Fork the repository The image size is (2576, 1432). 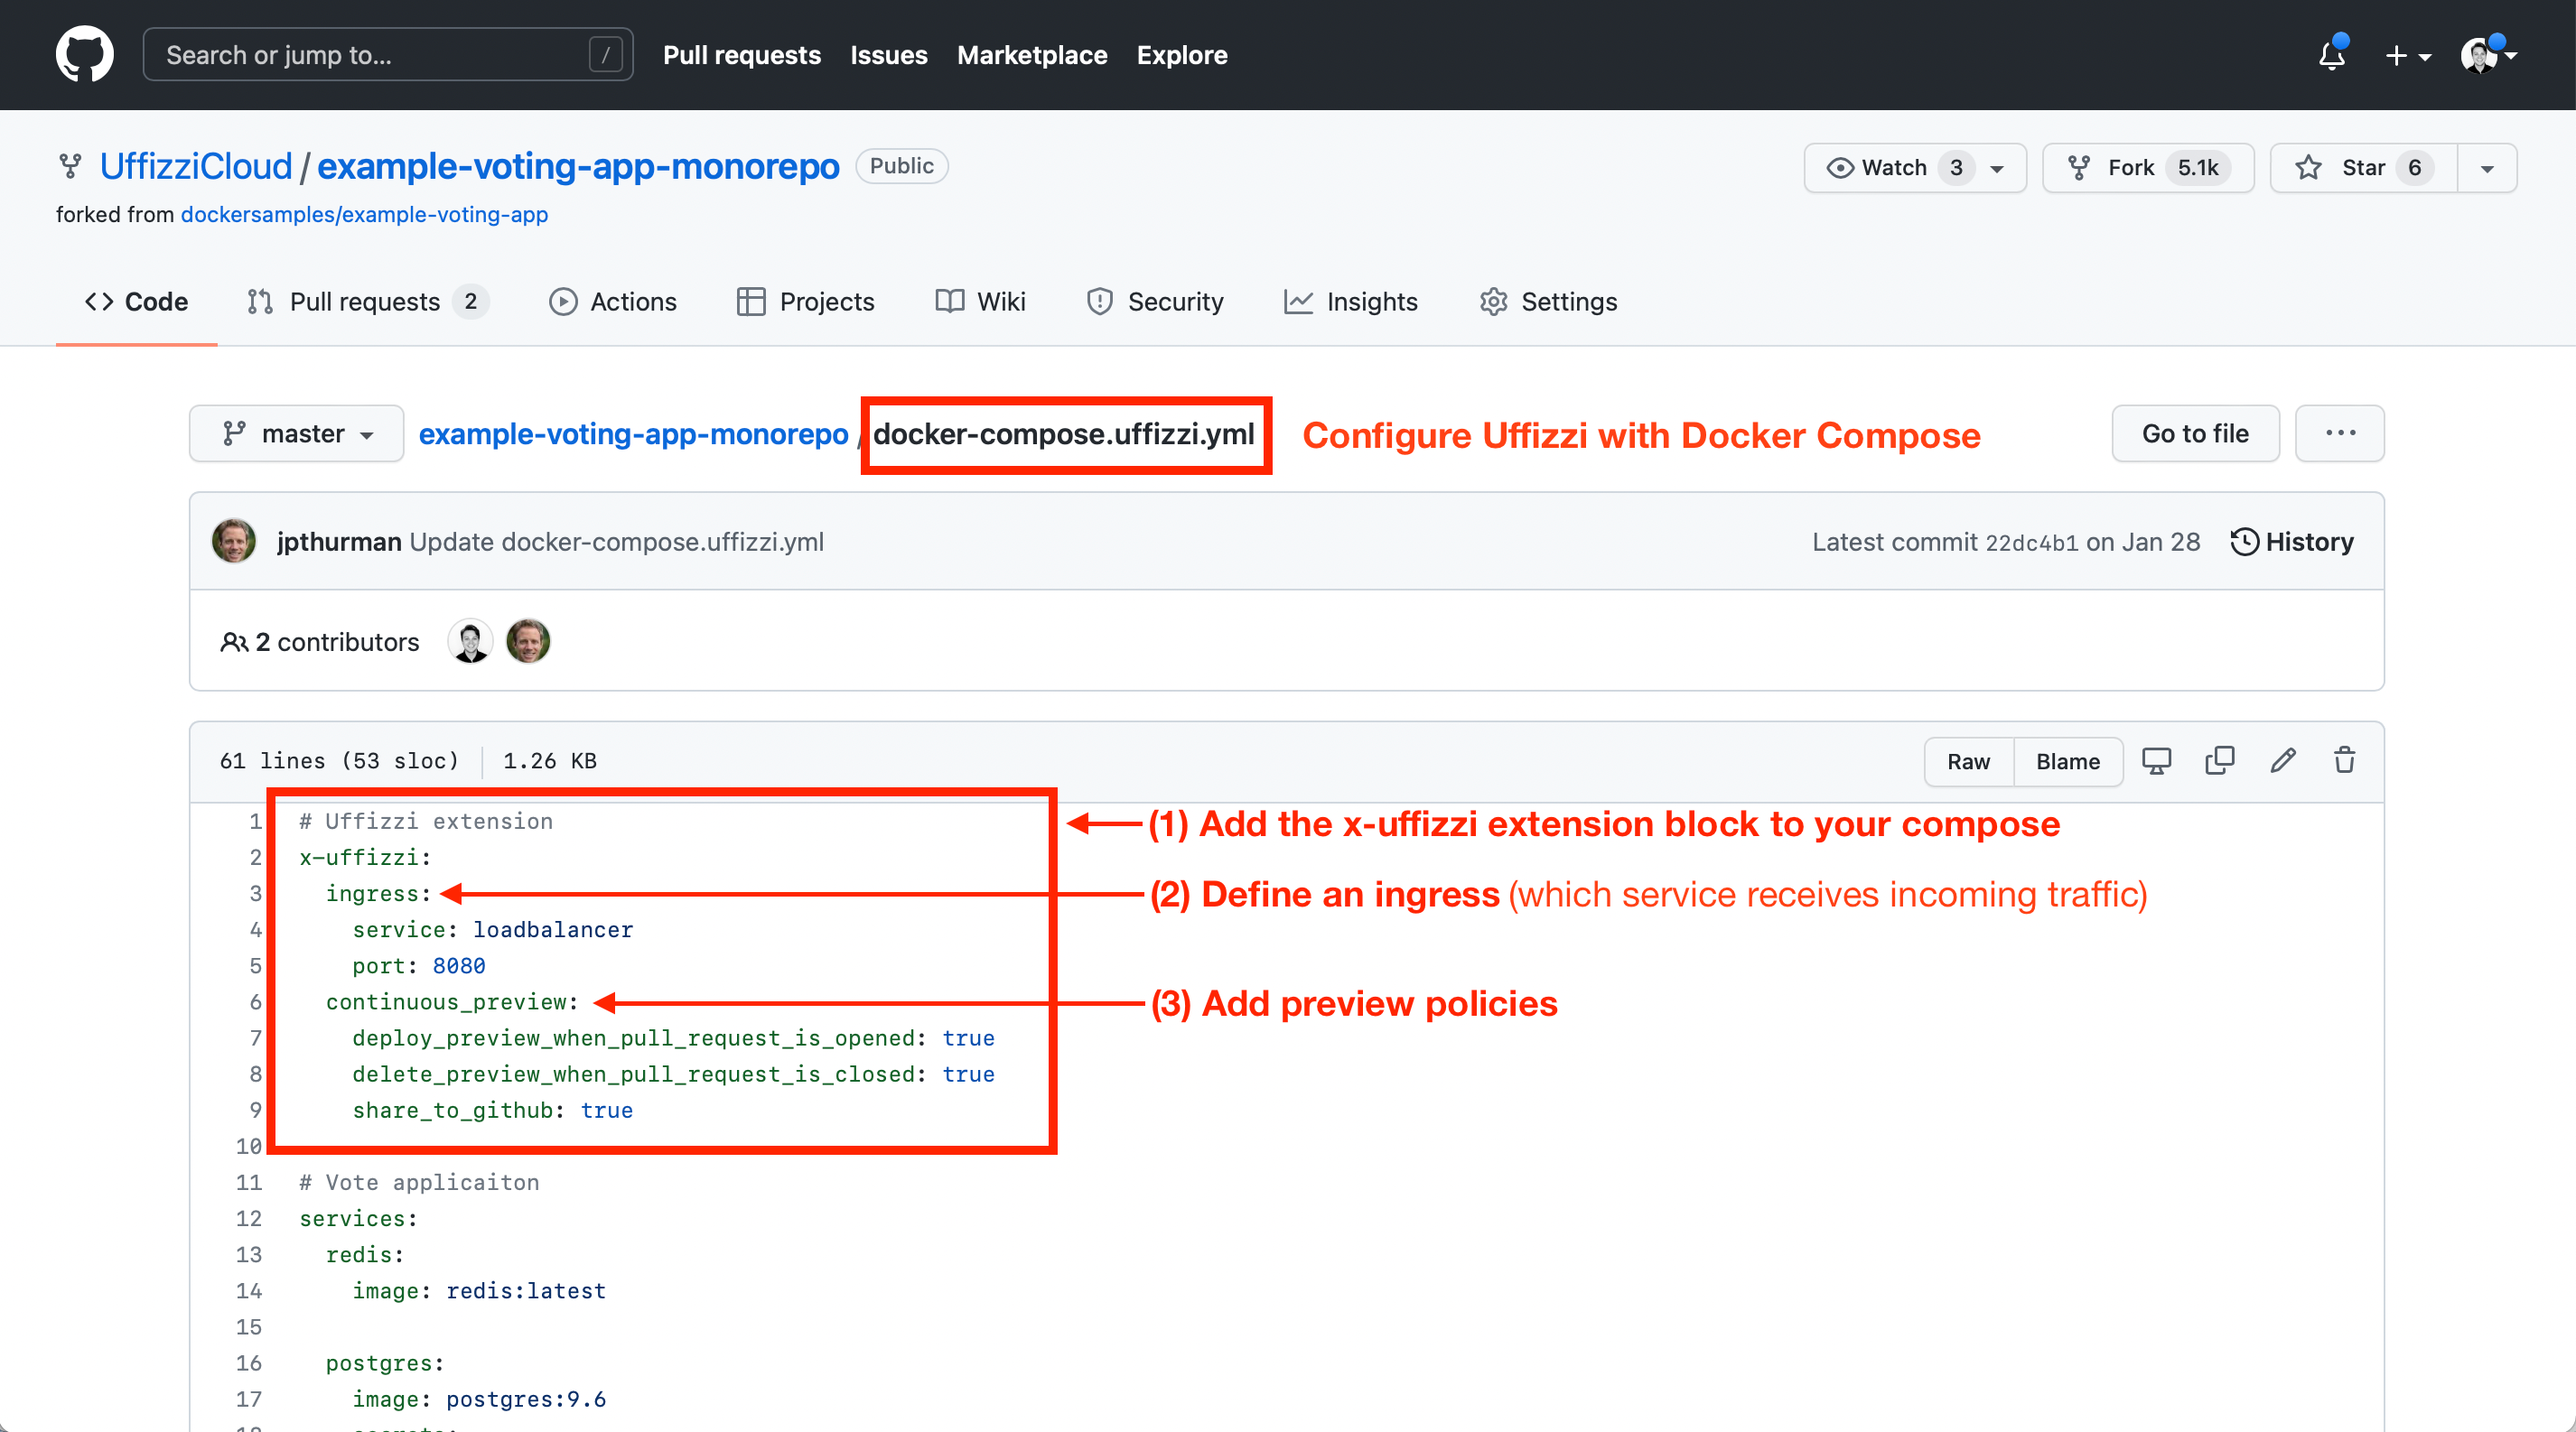coord(2147,168)
